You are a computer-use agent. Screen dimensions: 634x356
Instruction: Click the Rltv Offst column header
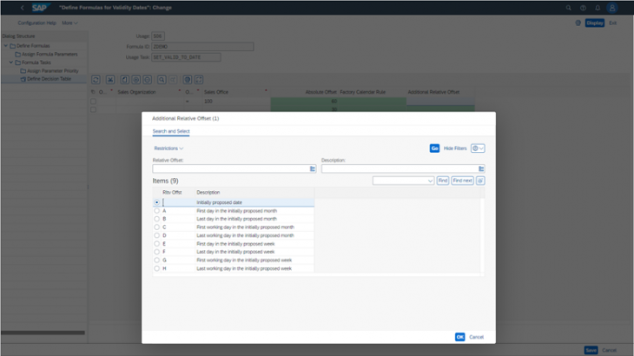172,193
